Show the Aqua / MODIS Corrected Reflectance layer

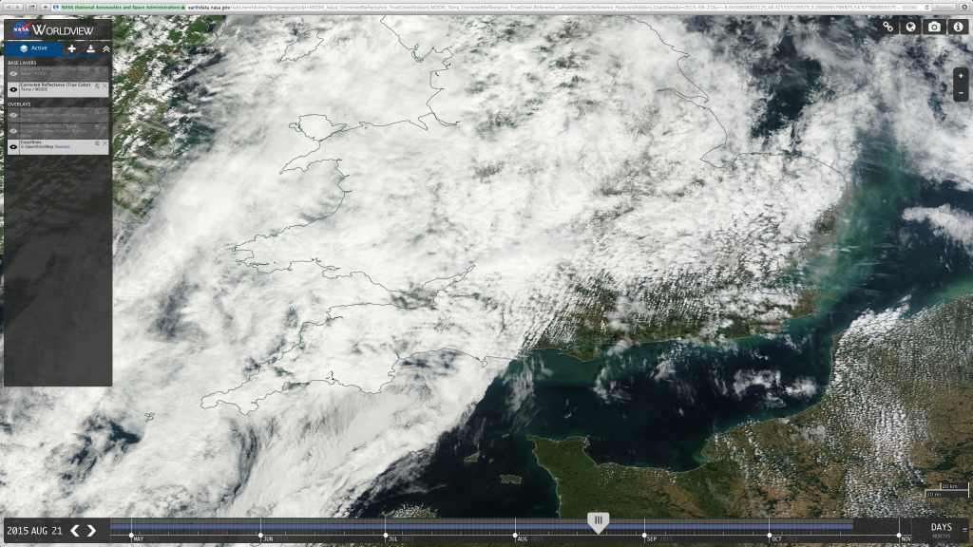pyautogui.click(x=13, y=73)
